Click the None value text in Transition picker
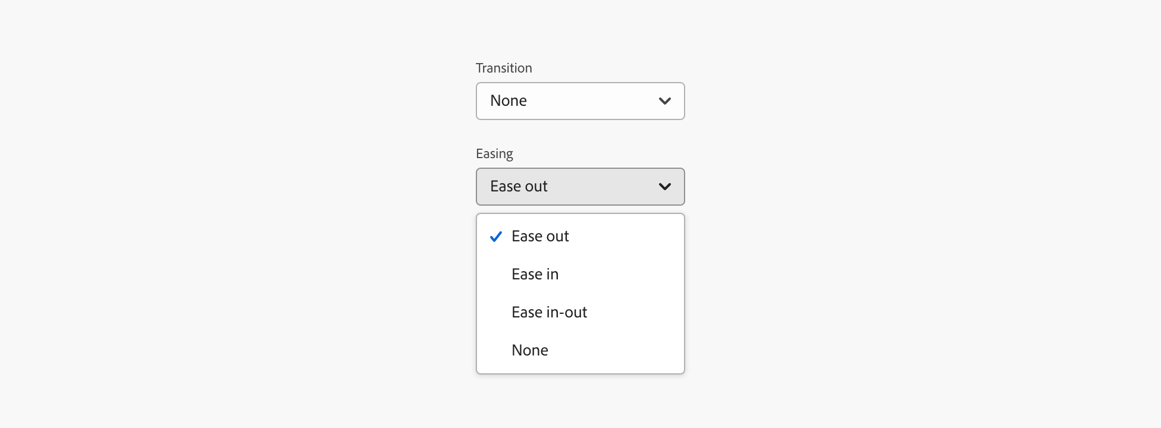1161x428 pixels. tap(509, 101)
